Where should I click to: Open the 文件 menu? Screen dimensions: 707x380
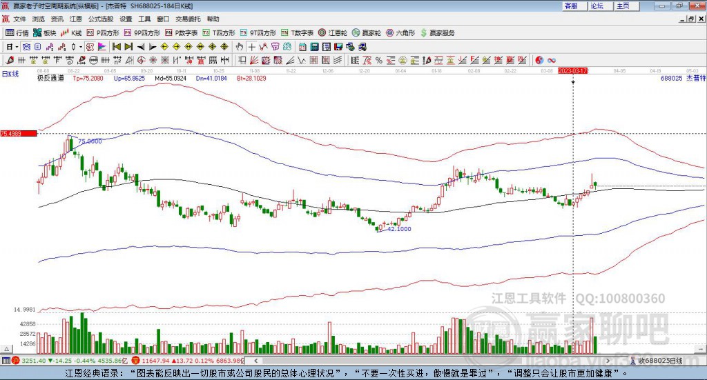click(19, 19)
